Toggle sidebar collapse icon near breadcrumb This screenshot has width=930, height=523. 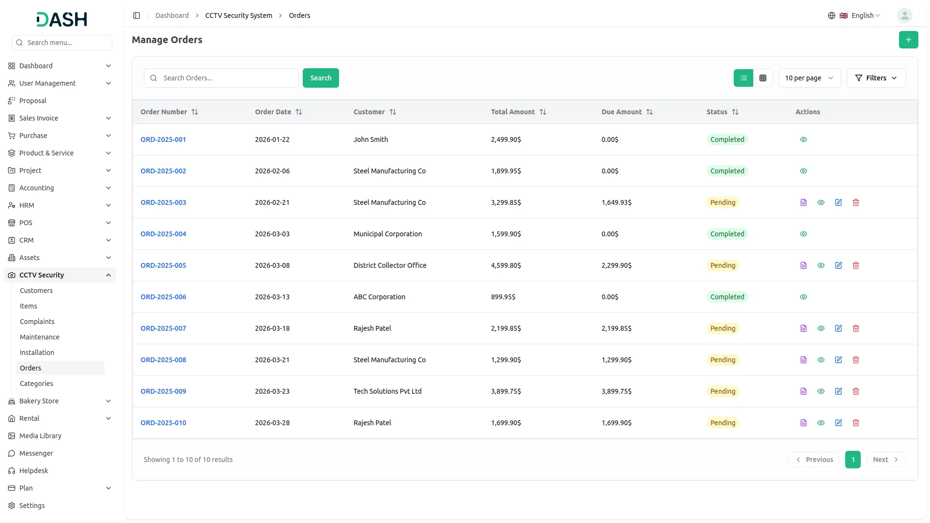coord(137,15)
